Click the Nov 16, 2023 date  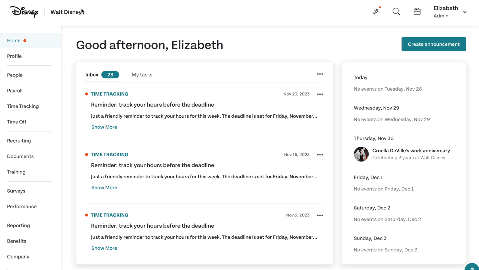coord(297,154)
